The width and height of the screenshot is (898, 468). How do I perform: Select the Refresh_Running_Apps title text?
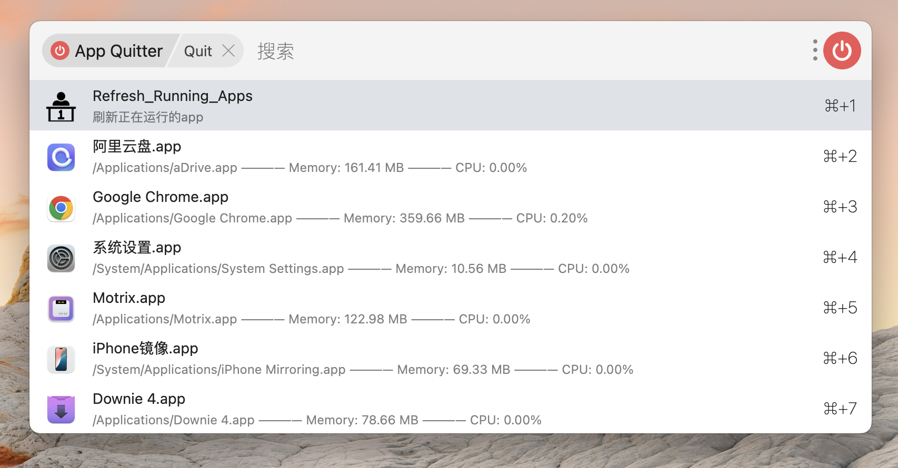point(173,96)
